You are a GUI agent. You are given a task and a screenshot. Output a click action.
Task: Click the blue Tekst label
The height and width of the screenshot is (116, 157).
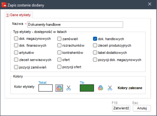(42, 82)
